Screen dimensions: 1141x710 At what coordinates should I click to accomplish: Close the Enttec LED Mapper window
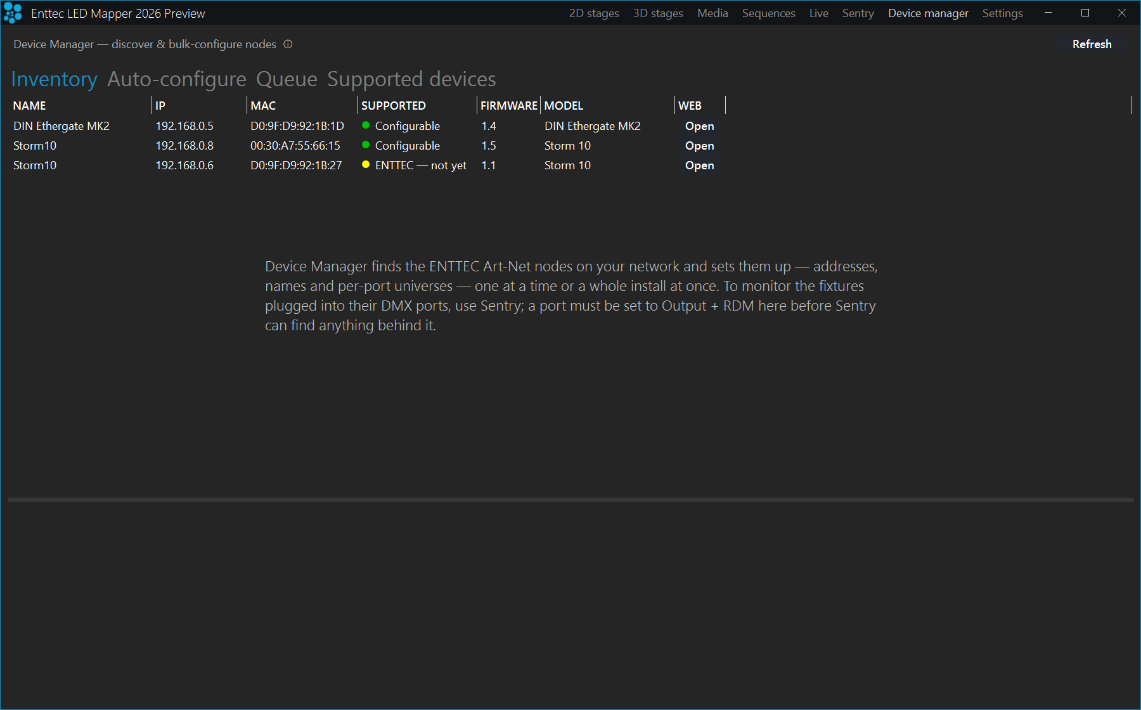tap(1122, 13)
